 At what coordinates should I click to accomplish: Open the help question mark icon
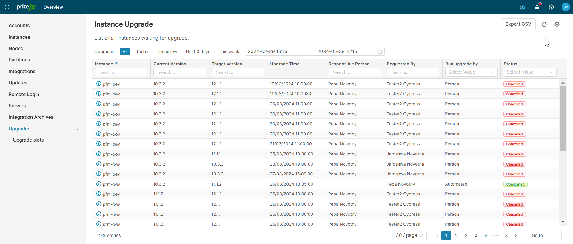[x=551, y=7]
